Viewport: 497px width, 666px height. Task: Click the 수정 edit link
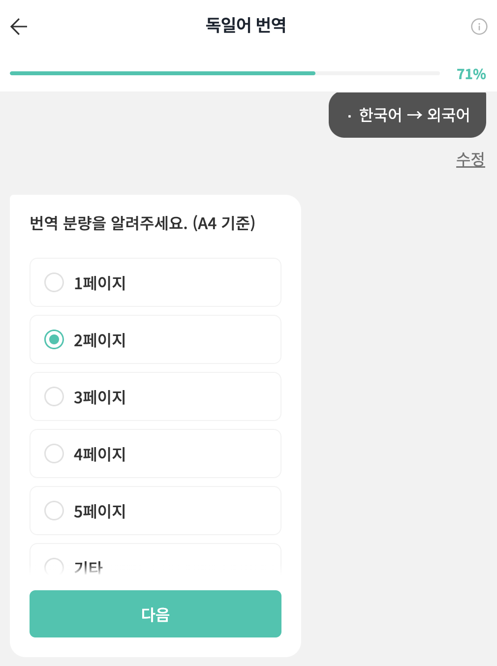(470, 159)
